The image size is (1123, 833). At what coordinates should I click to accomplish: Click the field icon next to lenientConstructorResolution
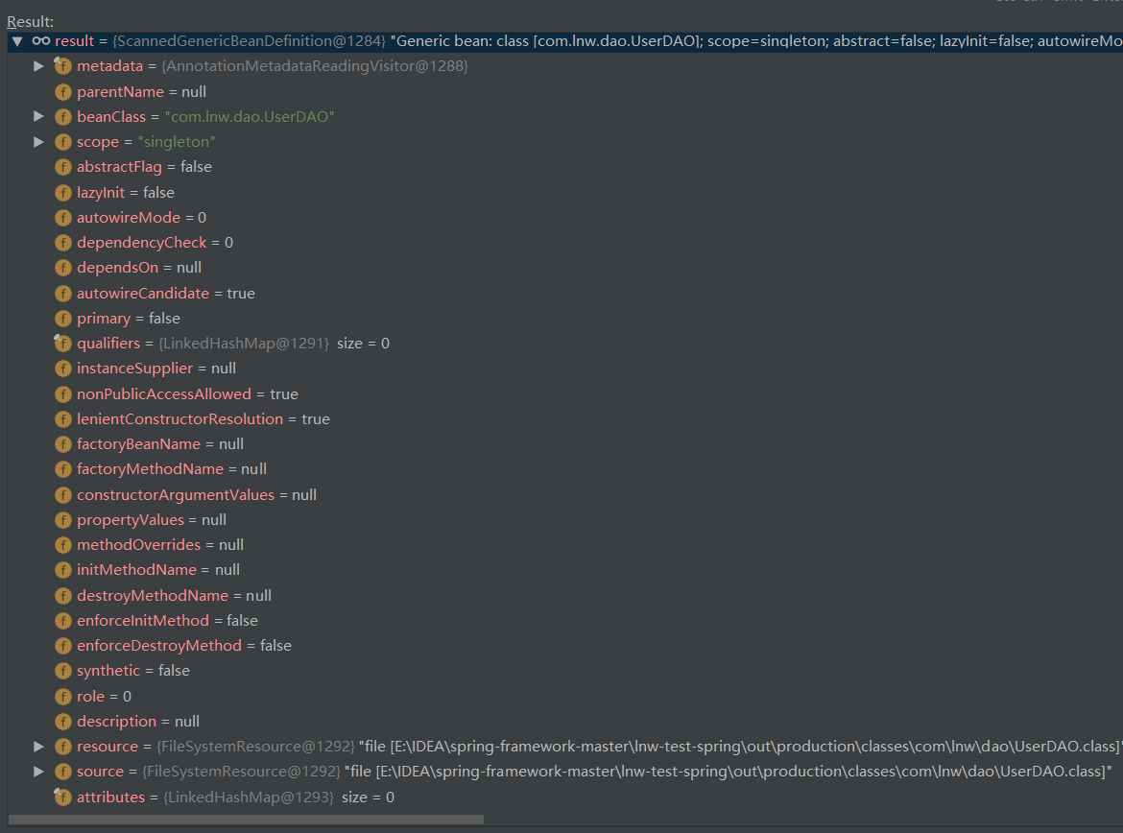[x=63, y=419]
